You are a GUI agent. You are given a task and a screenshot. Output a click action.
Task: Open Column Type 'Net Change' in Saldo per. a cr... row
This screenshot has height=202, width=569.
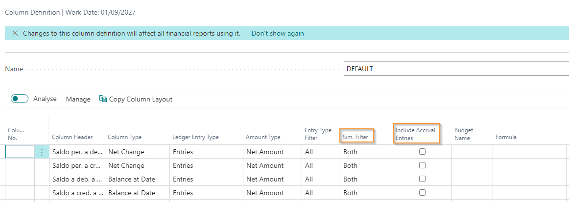[x=137, y=165]
